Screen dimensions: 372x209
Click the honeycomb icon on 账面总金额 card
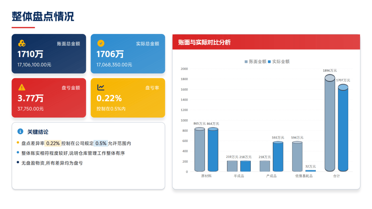click(22, 43)
